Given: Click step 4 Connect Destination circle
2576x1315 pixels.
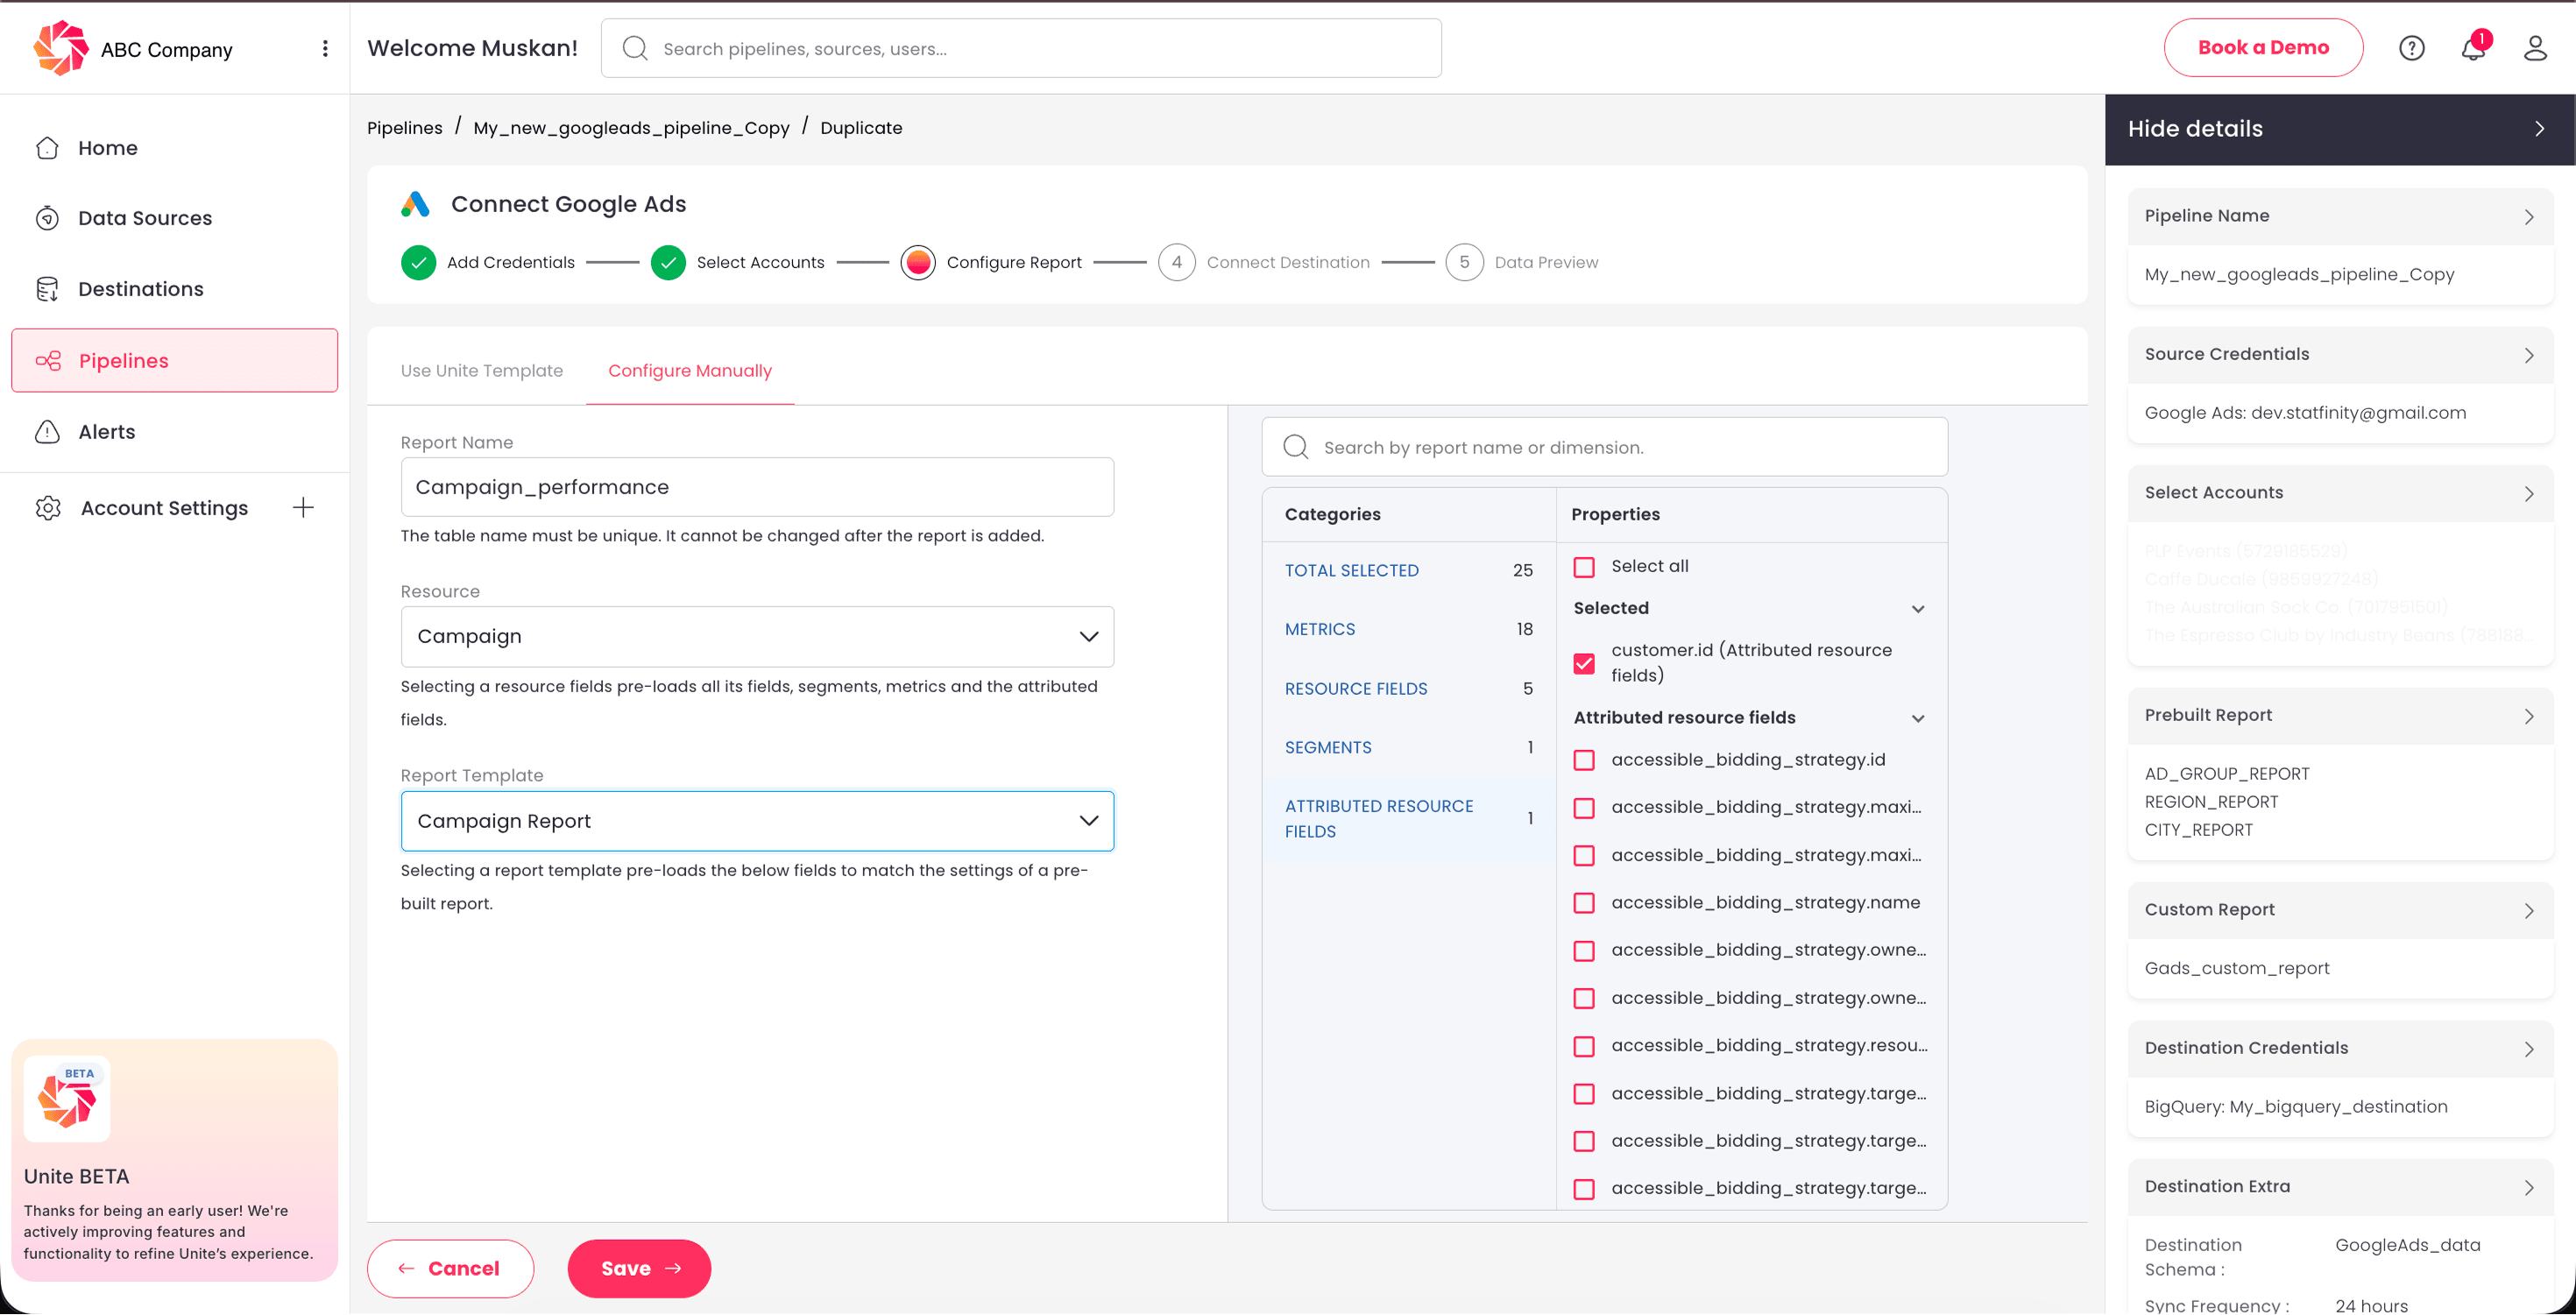Looking at the screenshot, I should click(1177, 263).
